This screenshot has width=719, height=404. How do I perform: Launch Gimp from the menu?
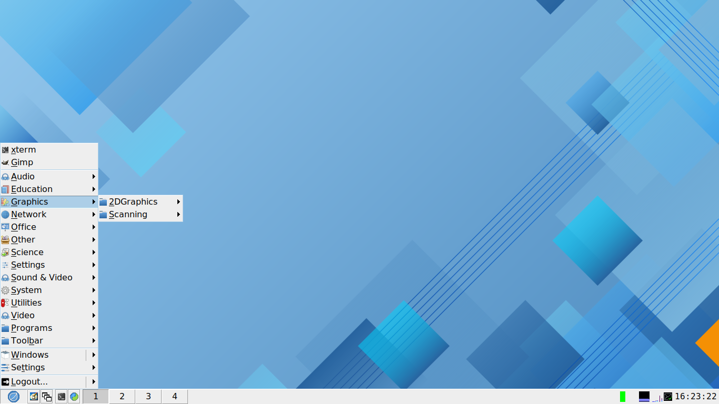click(49, 163)
